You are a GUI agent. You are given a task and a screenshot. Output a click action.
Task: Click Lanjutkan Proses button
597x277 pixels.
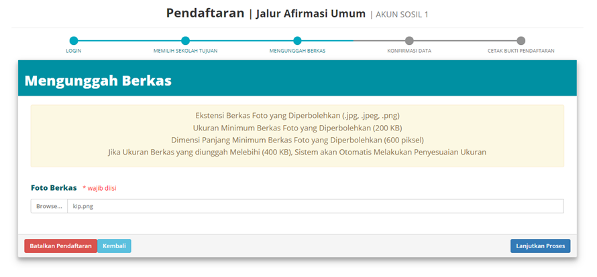coord(540,246)
